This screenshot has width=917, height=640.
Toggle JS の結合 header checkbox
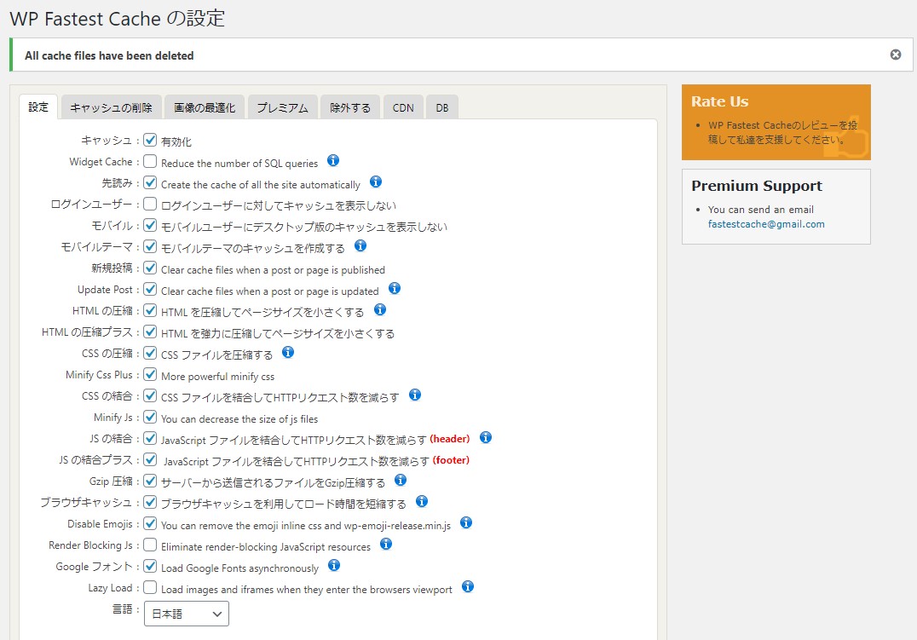pyautogui.click(x=150, y=438)
